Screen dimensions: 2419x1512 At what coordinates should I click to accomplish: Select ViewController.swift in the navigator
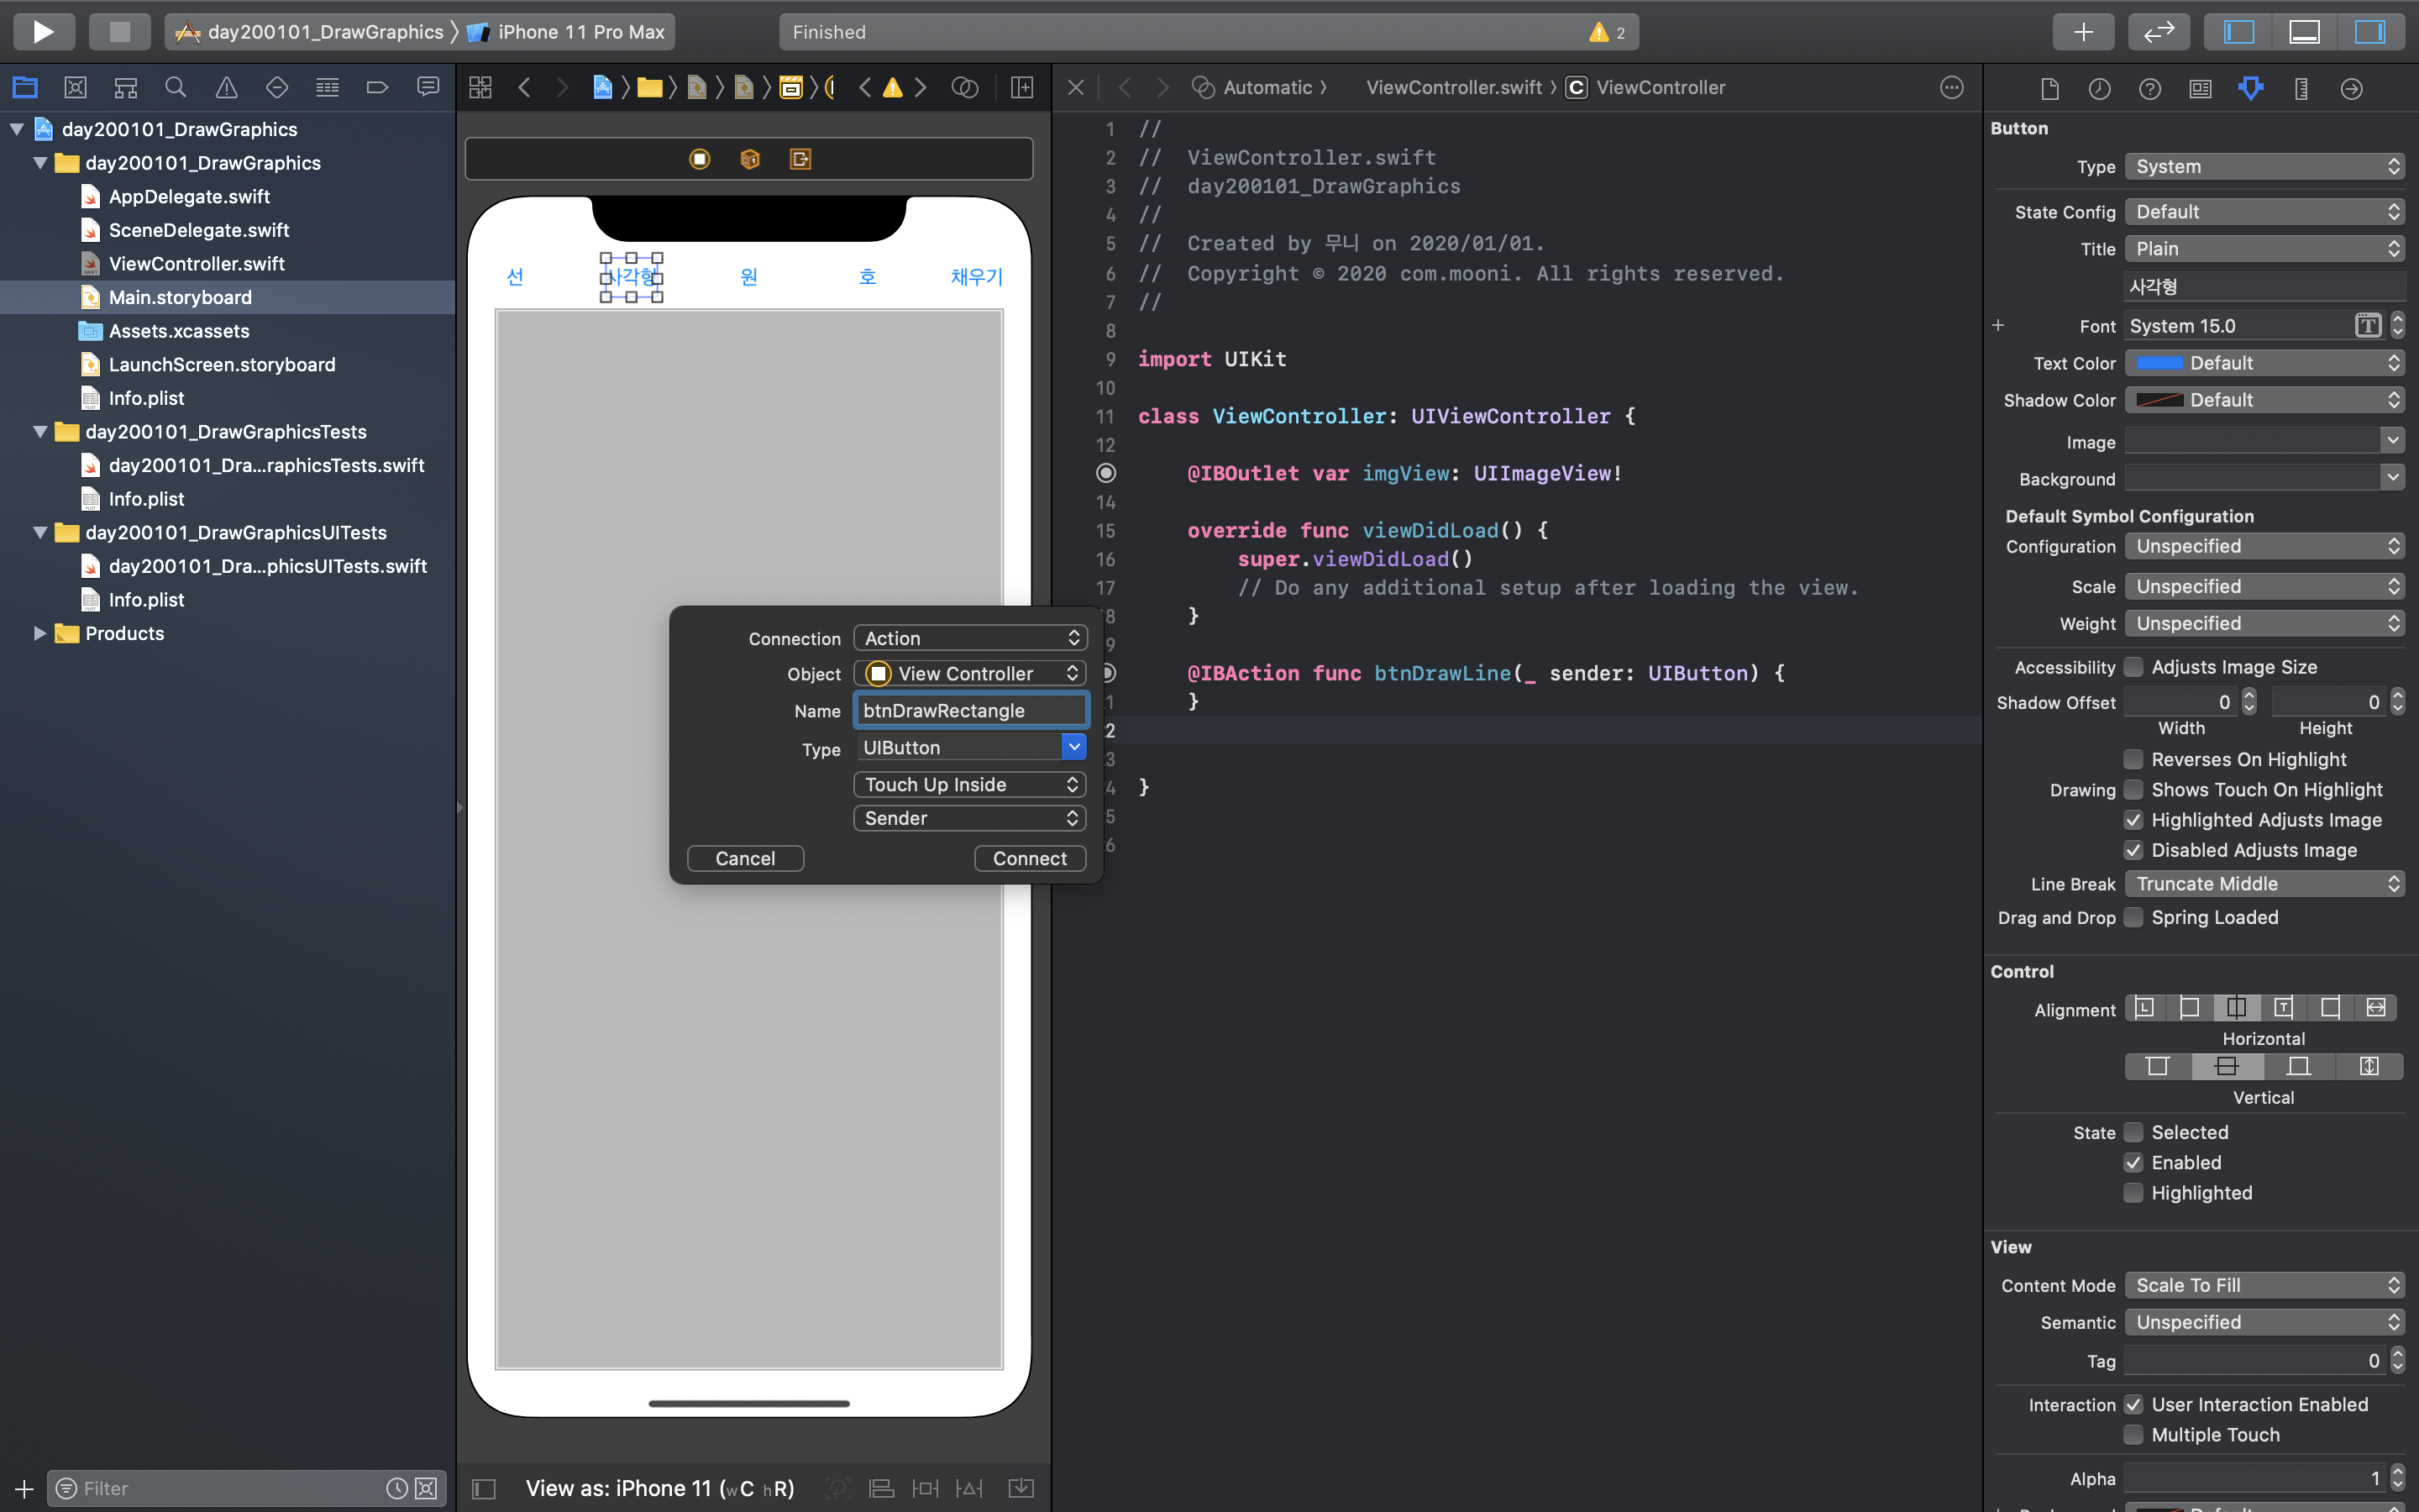click(x=196, y=264)
